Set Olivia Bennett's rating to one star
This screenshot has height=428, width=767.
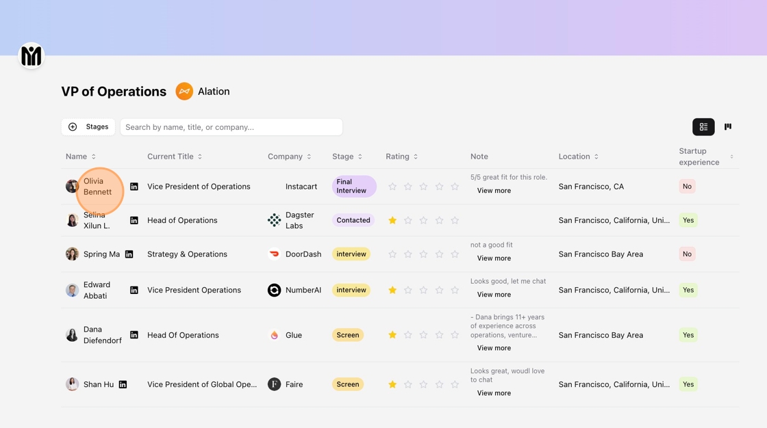pyautogui.click(x=392, y=187)
